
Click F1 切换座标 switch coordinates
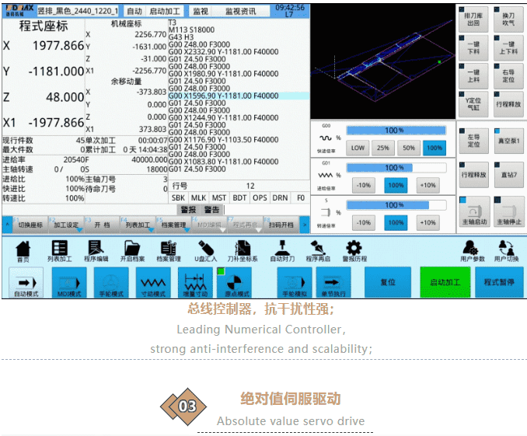[30, 225]
